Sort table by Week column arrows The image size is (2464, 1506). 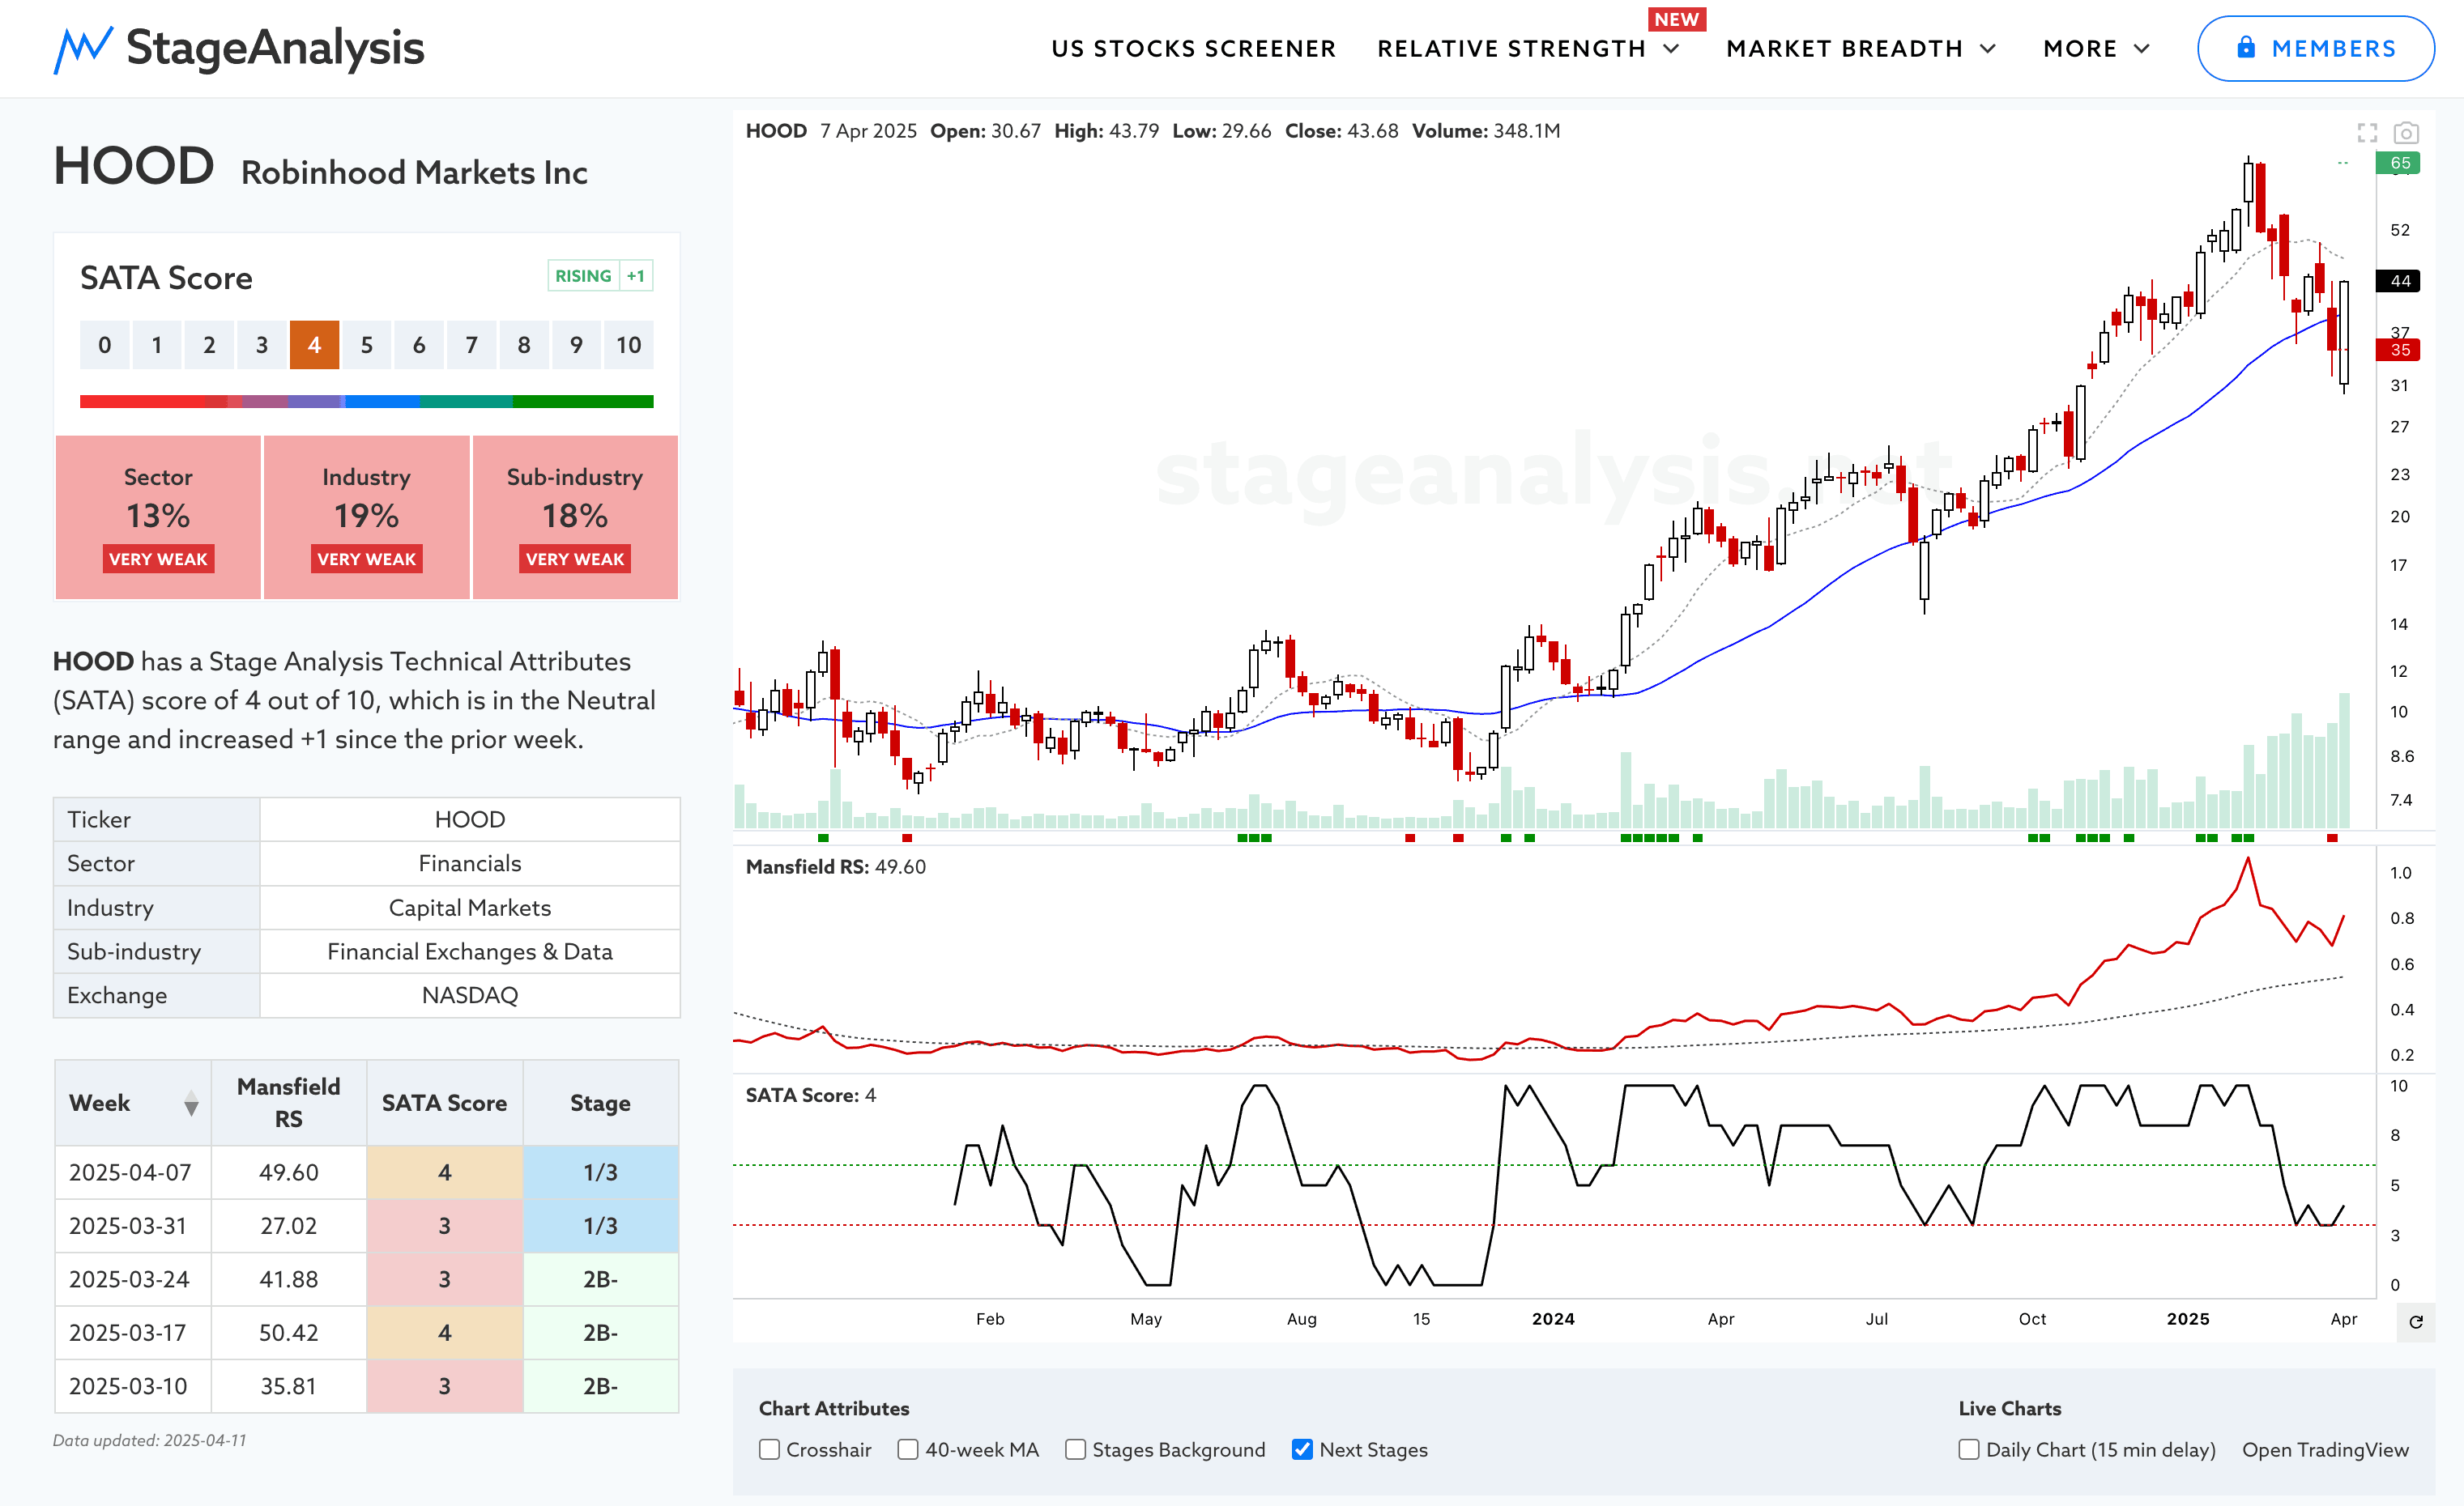click(191, 1104)
